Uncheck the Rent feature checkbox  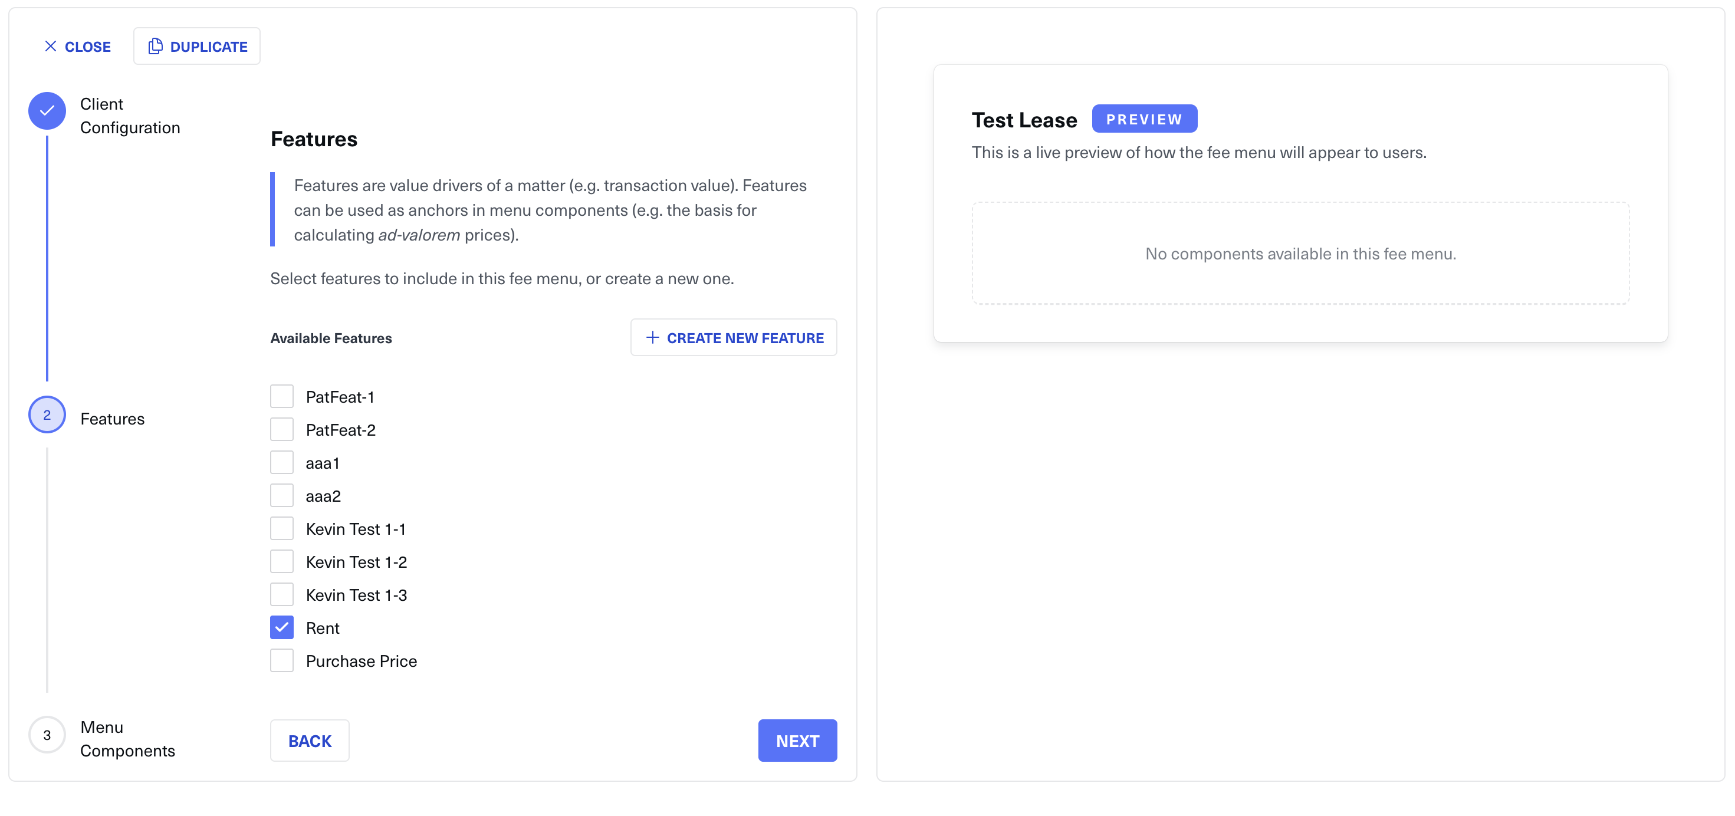(281, 627)
